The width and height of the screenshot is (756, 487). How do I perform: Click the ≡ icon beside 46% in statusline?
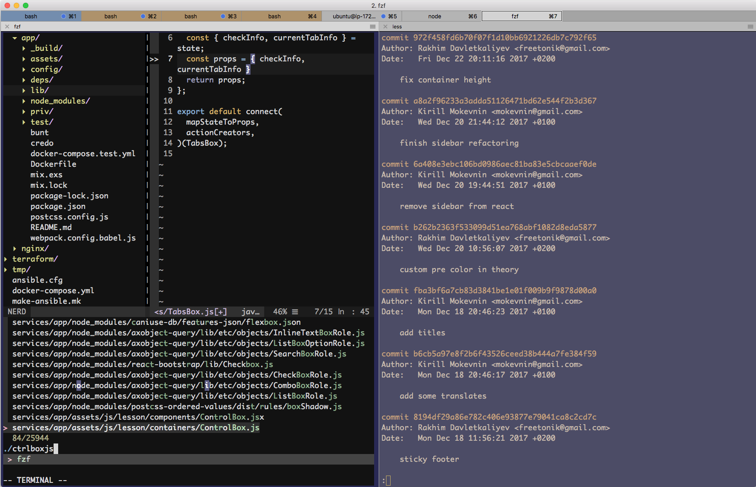pyautogui.click(x=295, y=312)
